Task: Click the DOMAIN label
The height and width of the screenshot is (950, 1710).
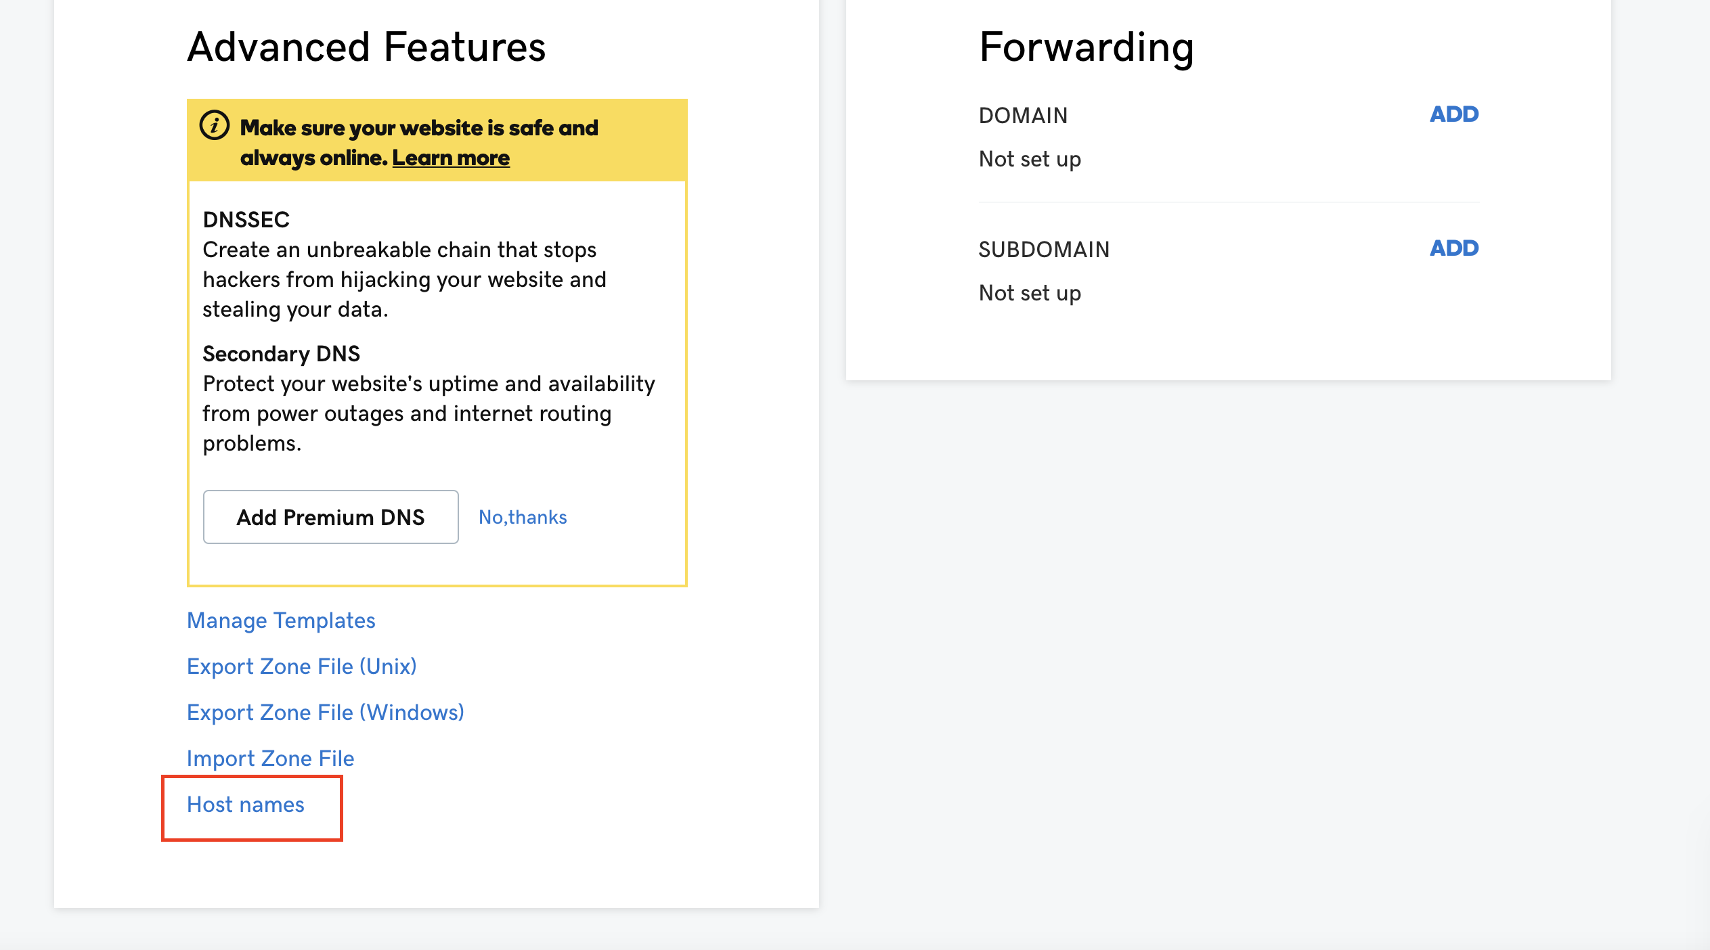Action: (1023, 116)
